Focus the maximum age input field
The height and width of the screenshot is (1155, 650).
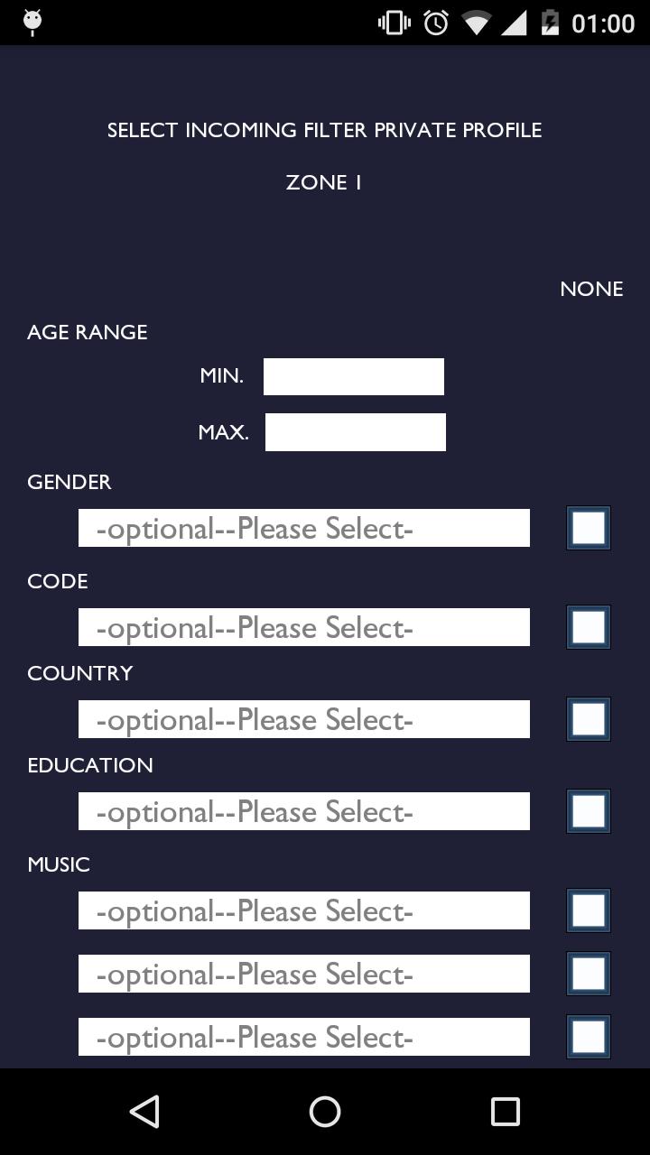click(355, 432)
